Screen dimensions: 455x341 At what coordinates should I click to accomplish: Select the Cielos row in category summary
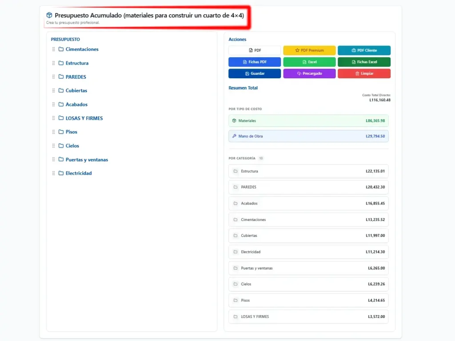click(x=308, y=284)
